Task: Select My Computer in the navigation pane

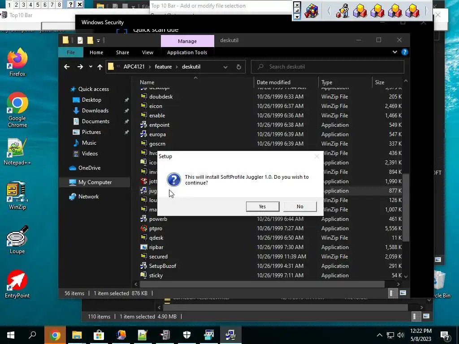Action: click(95, 182)
